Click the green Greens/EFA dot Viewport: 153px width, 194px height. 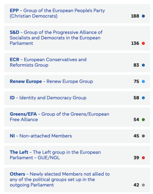tap(143, 120)
